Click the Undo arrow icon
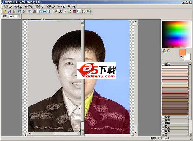 tap(19, 11)
